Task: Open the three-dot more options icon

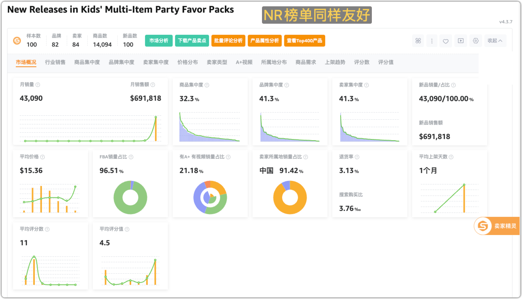Action: tap(432, 41)
